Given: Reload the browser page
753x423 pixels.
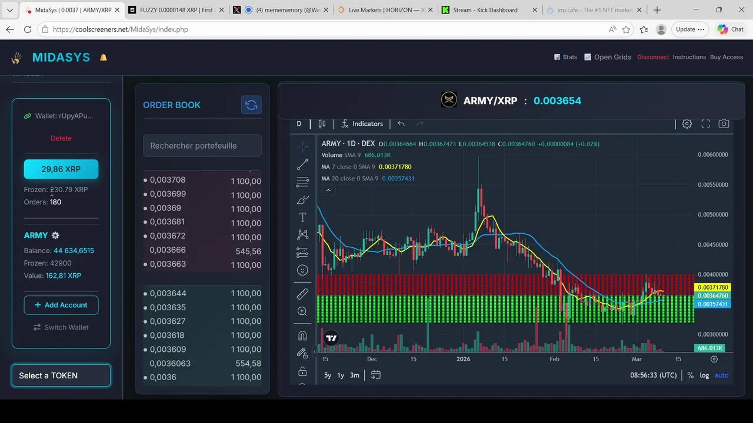Looking at the screenshot, I should pos(28,29).
